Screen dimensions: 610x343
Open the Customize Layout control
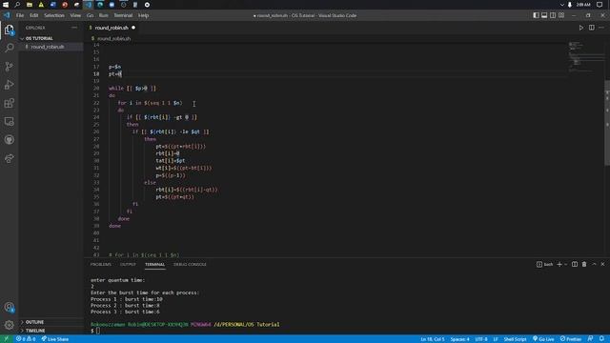[x=561, y=15]
